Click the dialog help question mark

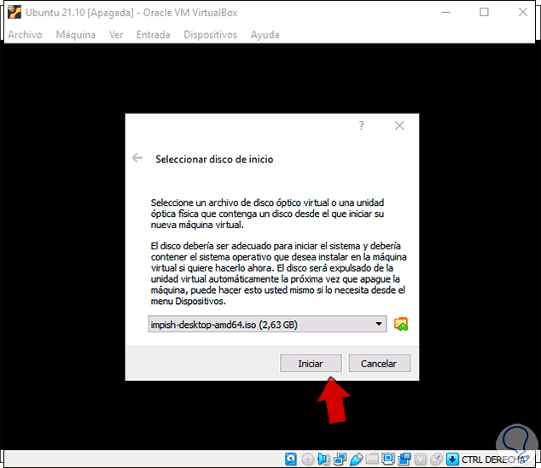click(x=361, y=126)
